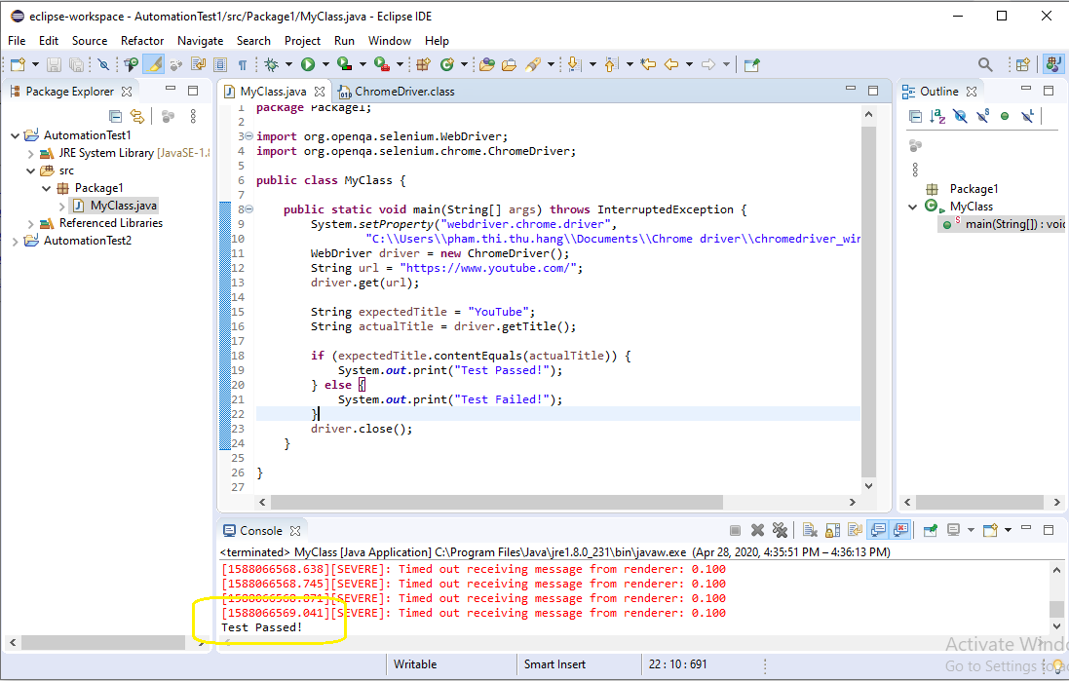Click the Search magnifier icon in toolbar
Image resolution: width=1069 pixels, height=681 pixels.
click(x=985, y=64)
